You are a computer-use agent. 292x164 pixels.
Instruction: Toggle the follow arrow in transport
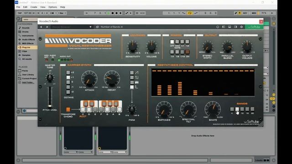(86, 13)
